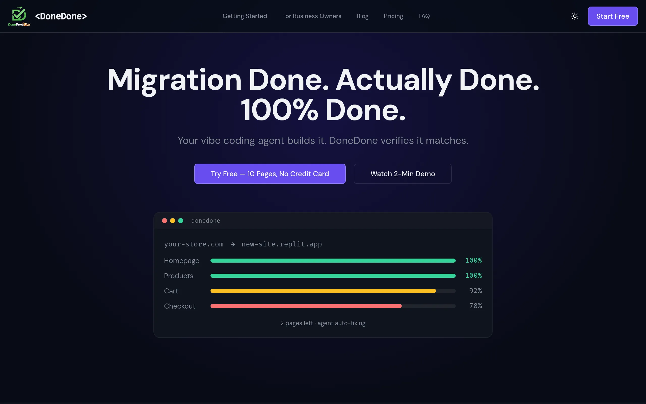Toggle the light/dark theme sun icon
The image size is (646, 404).
(574, 16)
